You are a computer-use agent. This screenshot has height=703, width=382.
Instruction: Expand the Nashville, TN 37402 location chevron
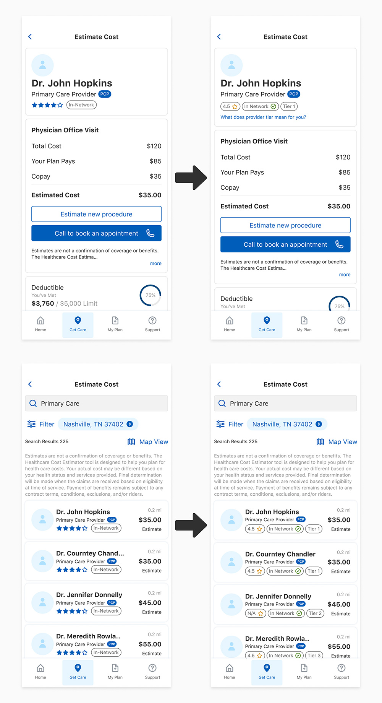pos(129,424)
